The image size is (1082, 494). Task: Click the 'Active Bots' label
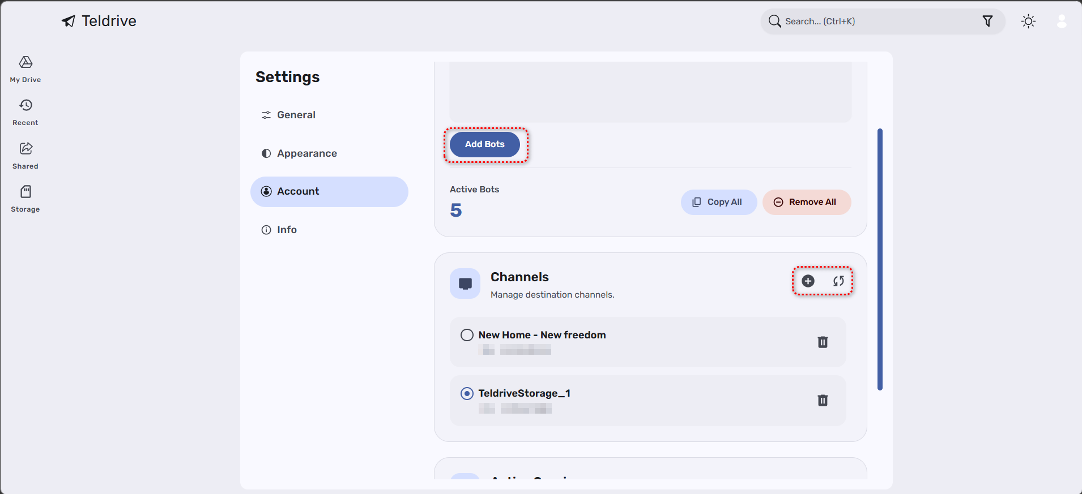[474, 190]
